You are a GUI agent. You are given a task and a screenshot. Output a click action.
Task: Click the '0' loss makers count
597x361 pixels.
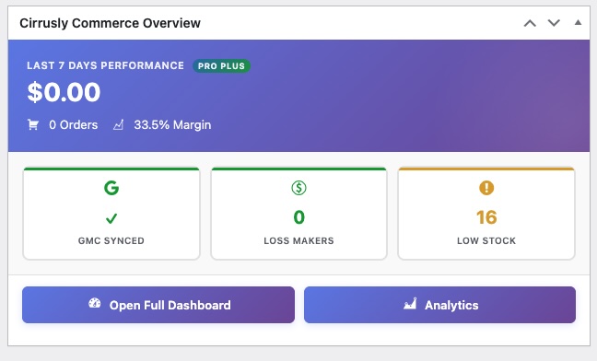[x=298, y=217]
